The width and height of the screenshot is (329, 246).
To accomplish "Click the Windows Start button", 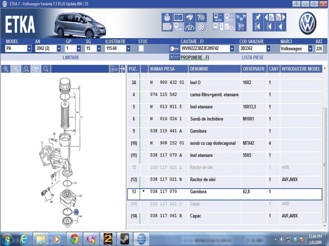I will point(7,239).
